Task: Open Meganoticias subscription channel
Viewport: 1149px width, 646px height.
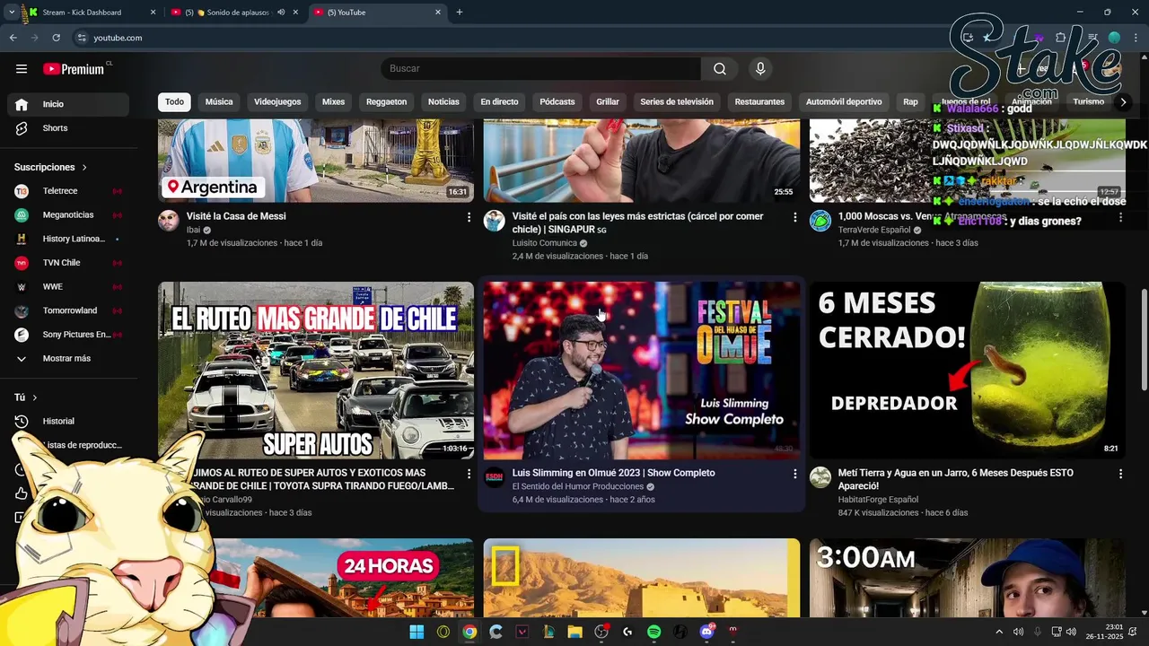Action: (68, 215)
